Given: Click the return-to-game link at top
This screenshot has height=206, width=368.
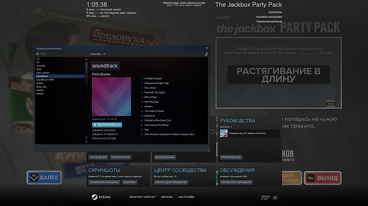Looking at the screenshot, I should [184, 3].
